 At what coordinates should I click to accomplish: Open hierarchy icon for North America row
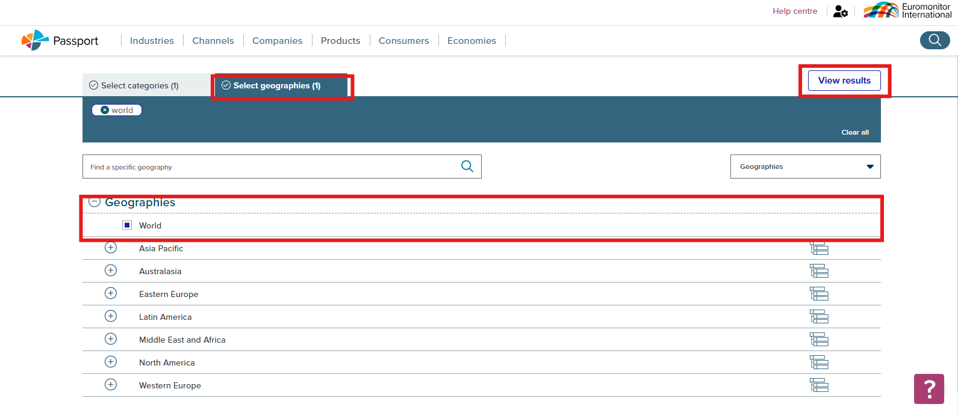pos(819,362)
